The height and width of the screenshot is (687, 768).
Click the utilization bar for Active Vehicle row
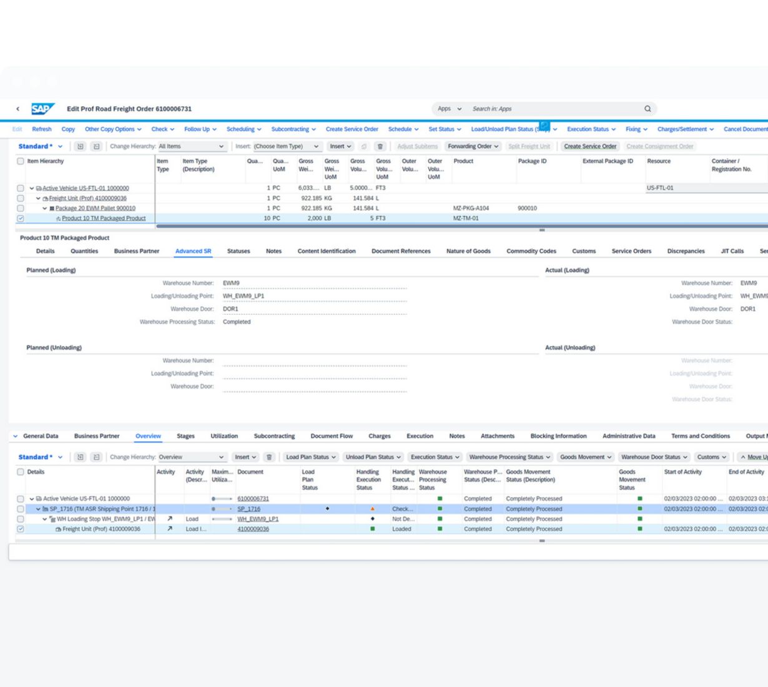tap(222, 499)
